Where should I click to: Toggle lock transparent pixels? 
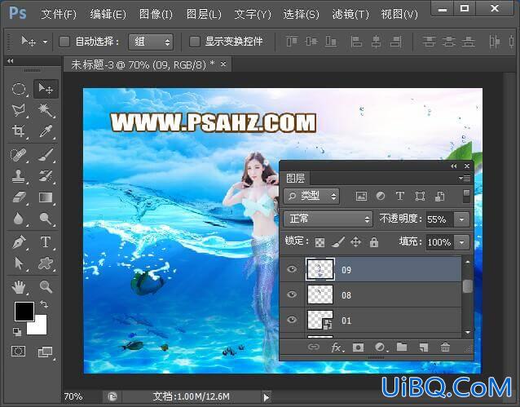319,242
